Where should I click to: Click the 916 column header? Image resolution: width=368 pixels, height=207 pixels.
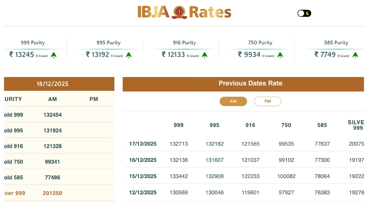click(x=250, y=125)
